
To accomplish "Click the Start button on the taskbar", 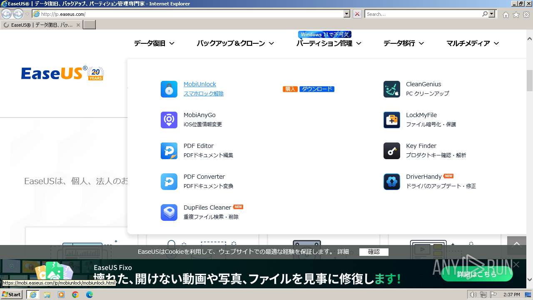I will click(x=12, y=294).
